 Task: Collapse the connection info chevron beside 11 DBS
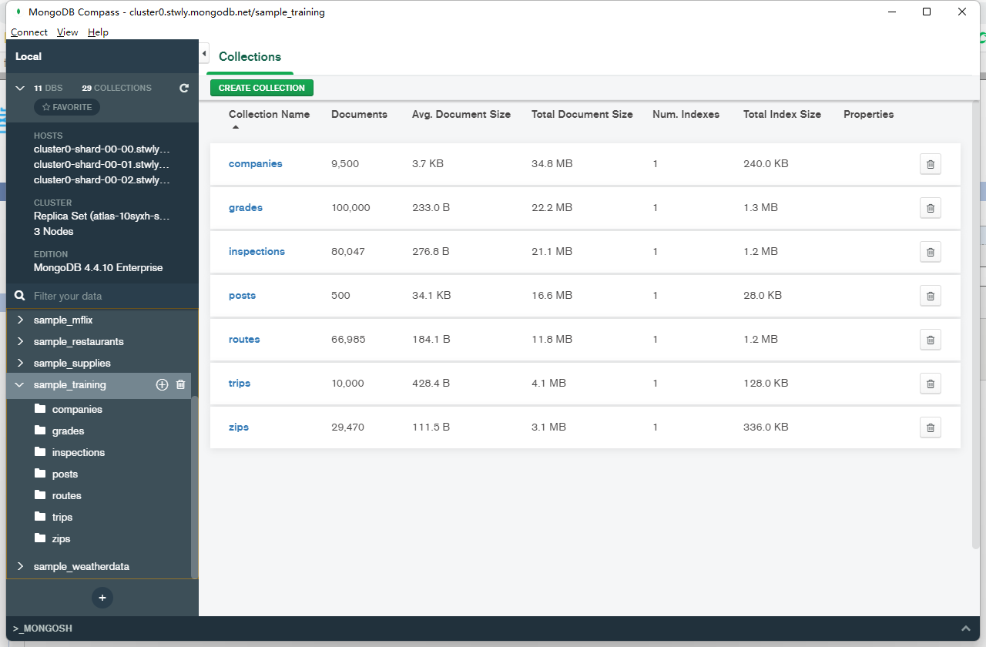click(20, 88)
